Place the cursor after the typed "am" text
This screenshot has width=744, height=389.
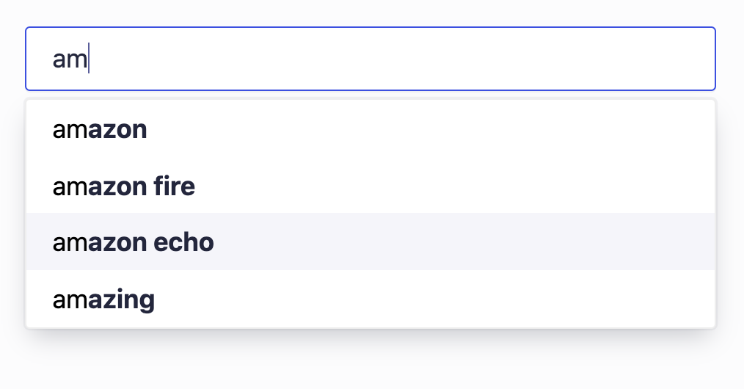pyautogui.click(x=89, y=59)
